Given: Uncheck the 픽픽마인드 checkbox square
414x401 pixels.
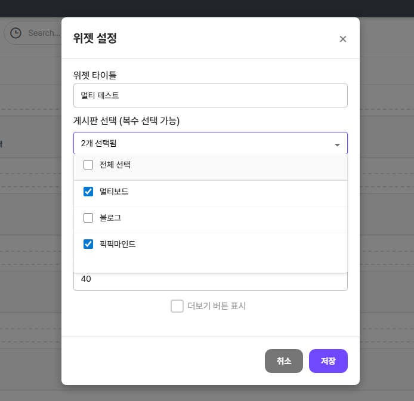Looking at the screenshot, I should click(88, 244).
